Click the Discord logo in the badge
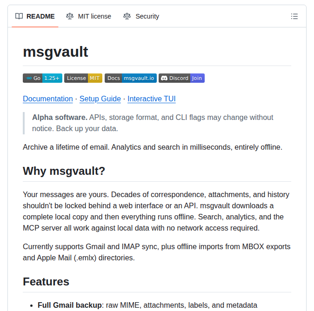The height and width of the screenshot is (311, 314). (164, 78)
